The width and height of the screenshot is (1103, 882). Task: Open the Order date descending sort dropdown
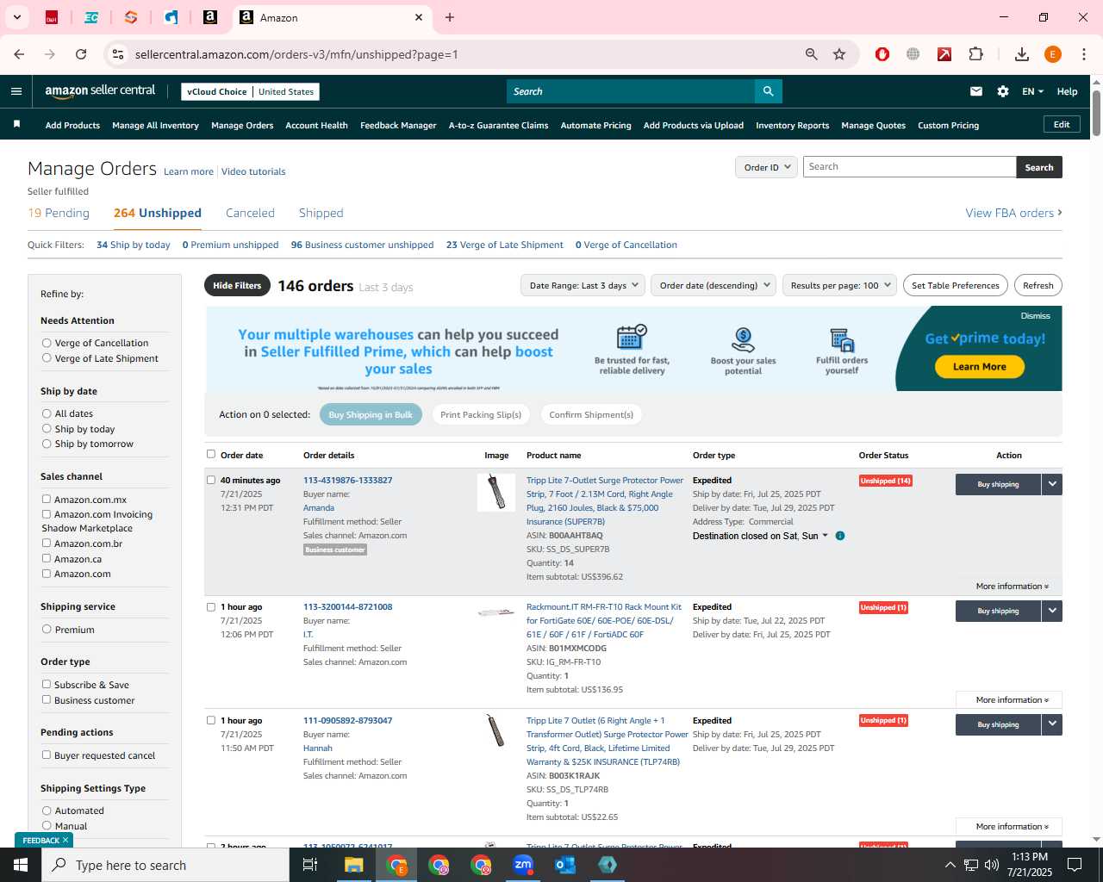(714, 285)
